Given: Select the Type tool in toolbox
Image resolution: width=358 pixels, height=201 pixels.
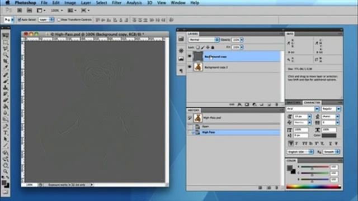Looking at the screenshot, I should [6, 133].
